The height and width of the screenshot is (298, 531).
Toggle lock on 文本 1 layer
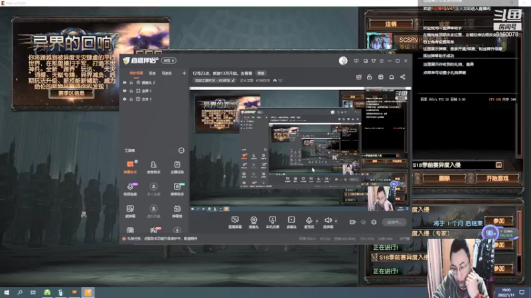point(131,99)
